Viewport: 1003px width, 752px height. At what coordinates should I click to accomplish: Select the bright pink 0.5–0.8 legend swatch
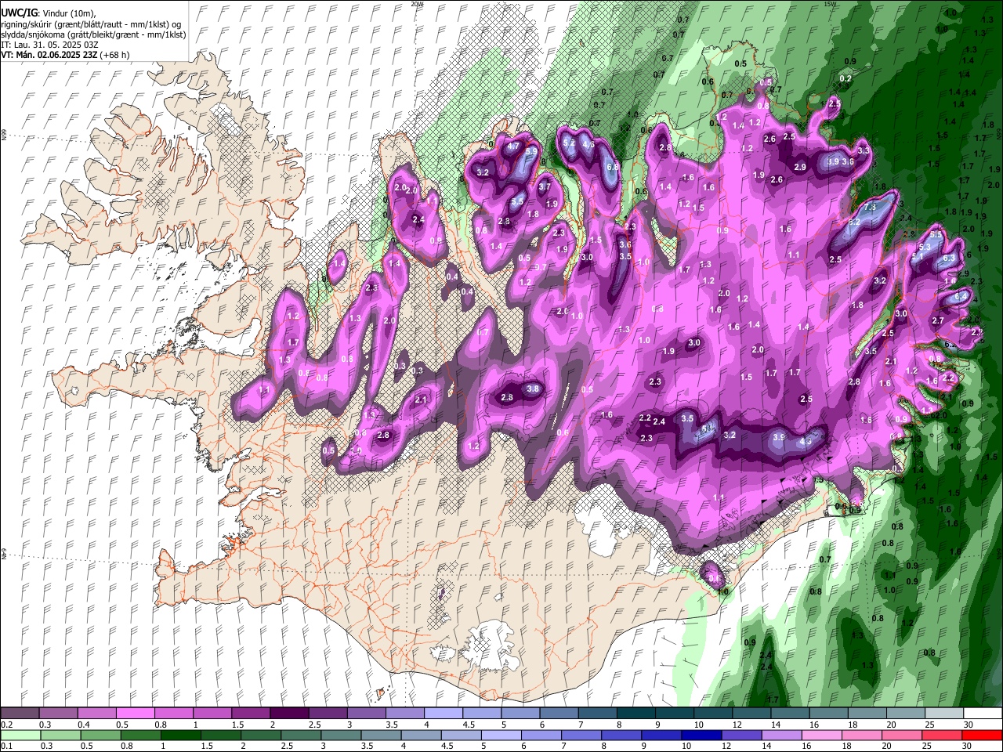[x=135, y=714]
